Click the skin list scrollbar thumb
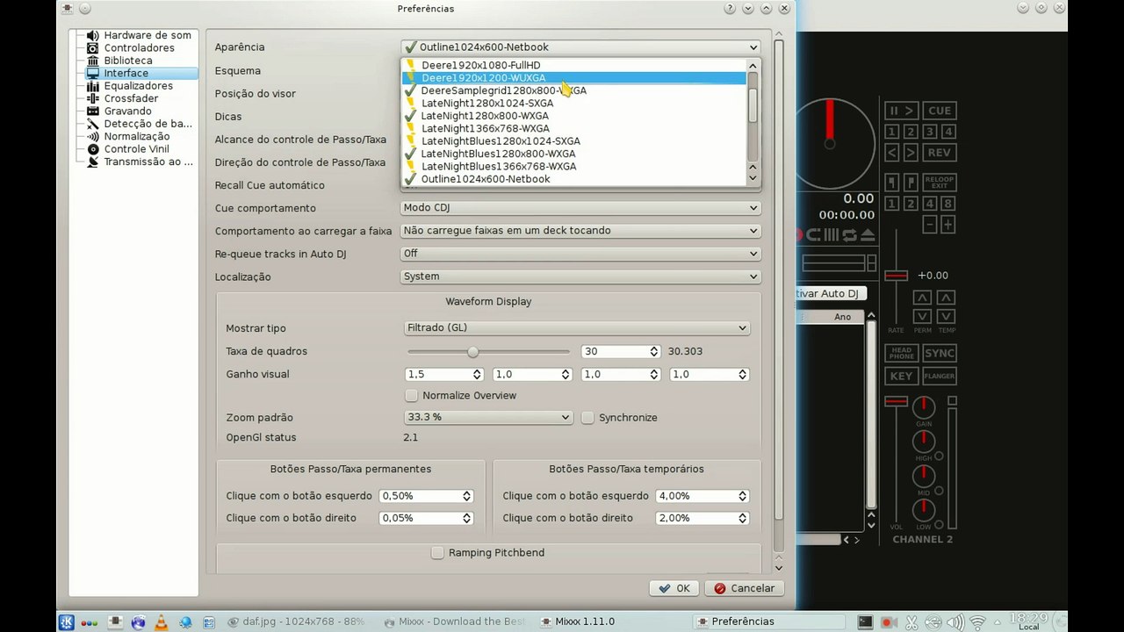Image resolution: width=1124 pixels, height=632 pixels. pos(753,105)
